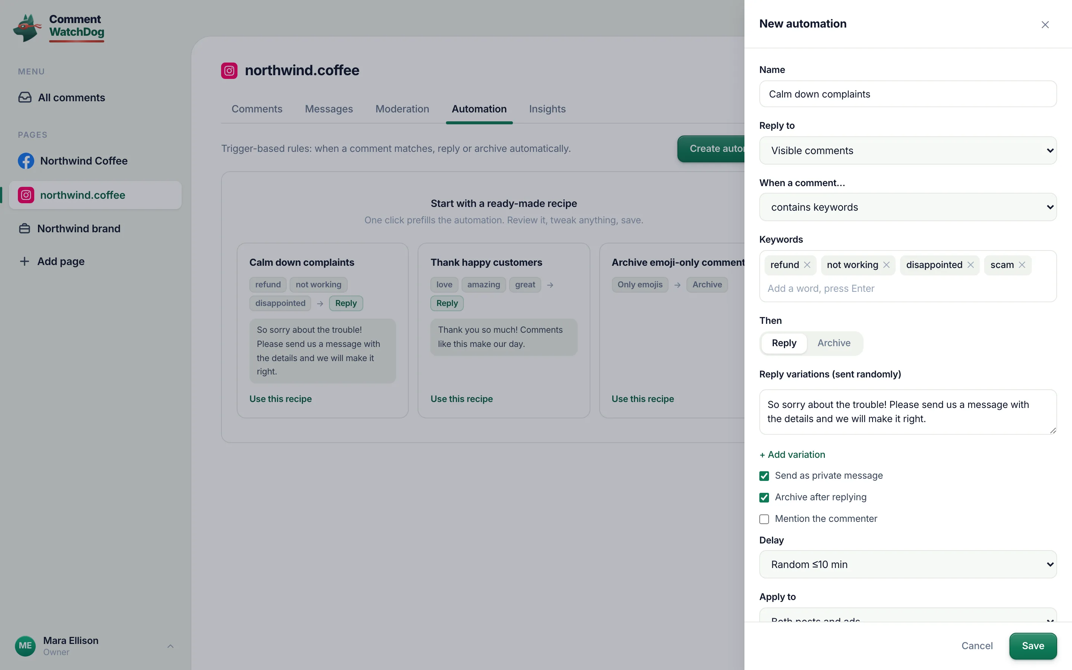Toggle Archive after replying checkbox
Image resolution: width=1072 pixels, height=670 pixels.
pos(764,498)
